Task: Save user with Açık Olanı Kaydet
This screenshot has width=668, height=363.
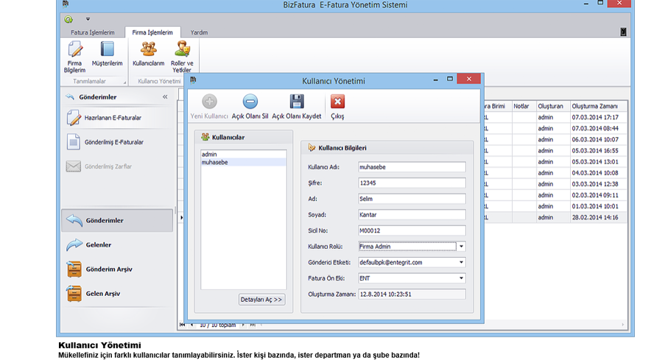Action: coord(296,106)
